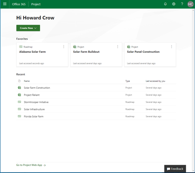Follow the Go to Project Web App link

31,165
